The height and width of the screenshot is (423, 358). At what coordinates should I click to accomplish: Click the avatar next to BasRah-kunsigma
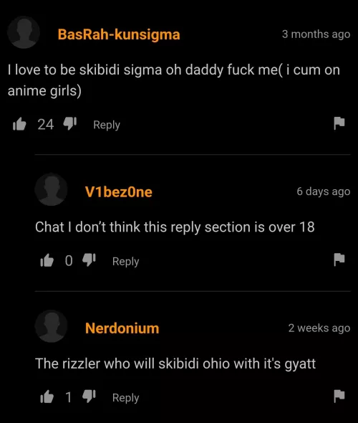(24, 32)
